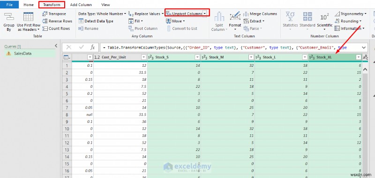The image size is (375, 178).
Task: Open Stock_M column filter dropdown
Action: tap(251, 57)
